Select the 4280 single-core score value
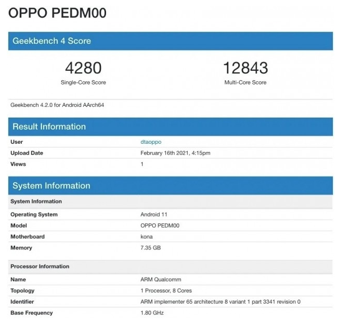The width and height of the screenshot is (337, 325). (83, 68)
